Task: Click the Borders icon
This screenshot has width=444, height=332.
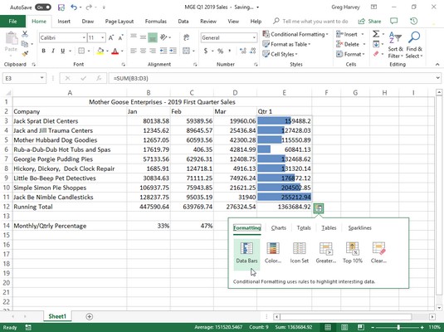Action: [81, 51]
